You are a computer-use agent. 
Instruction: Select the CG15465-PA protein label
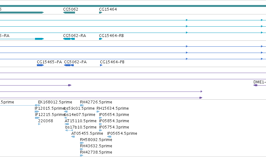click(49, 62)
